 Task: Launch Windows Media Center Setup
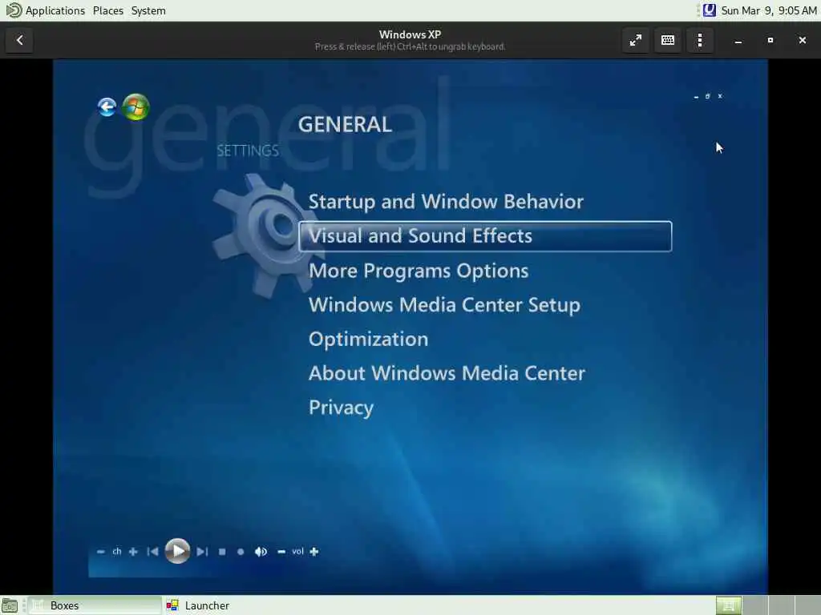point(444,305)
